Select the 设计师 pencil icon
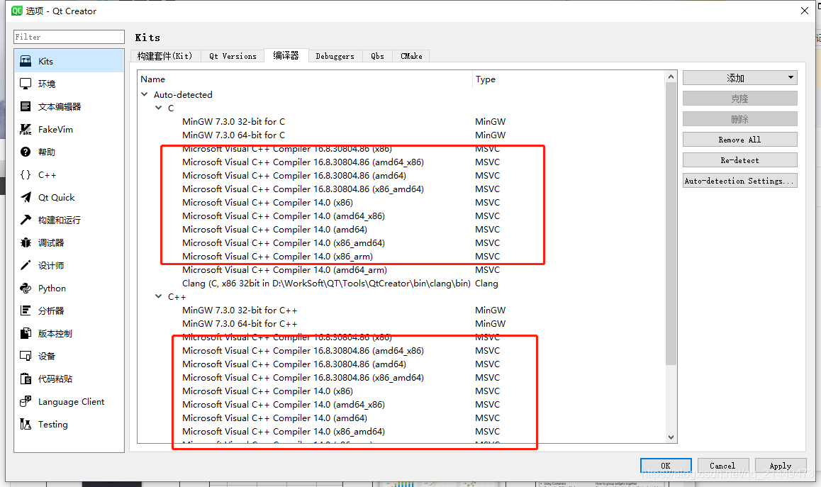The height and width of the screenshot is (487, 821). pos(25,266)
